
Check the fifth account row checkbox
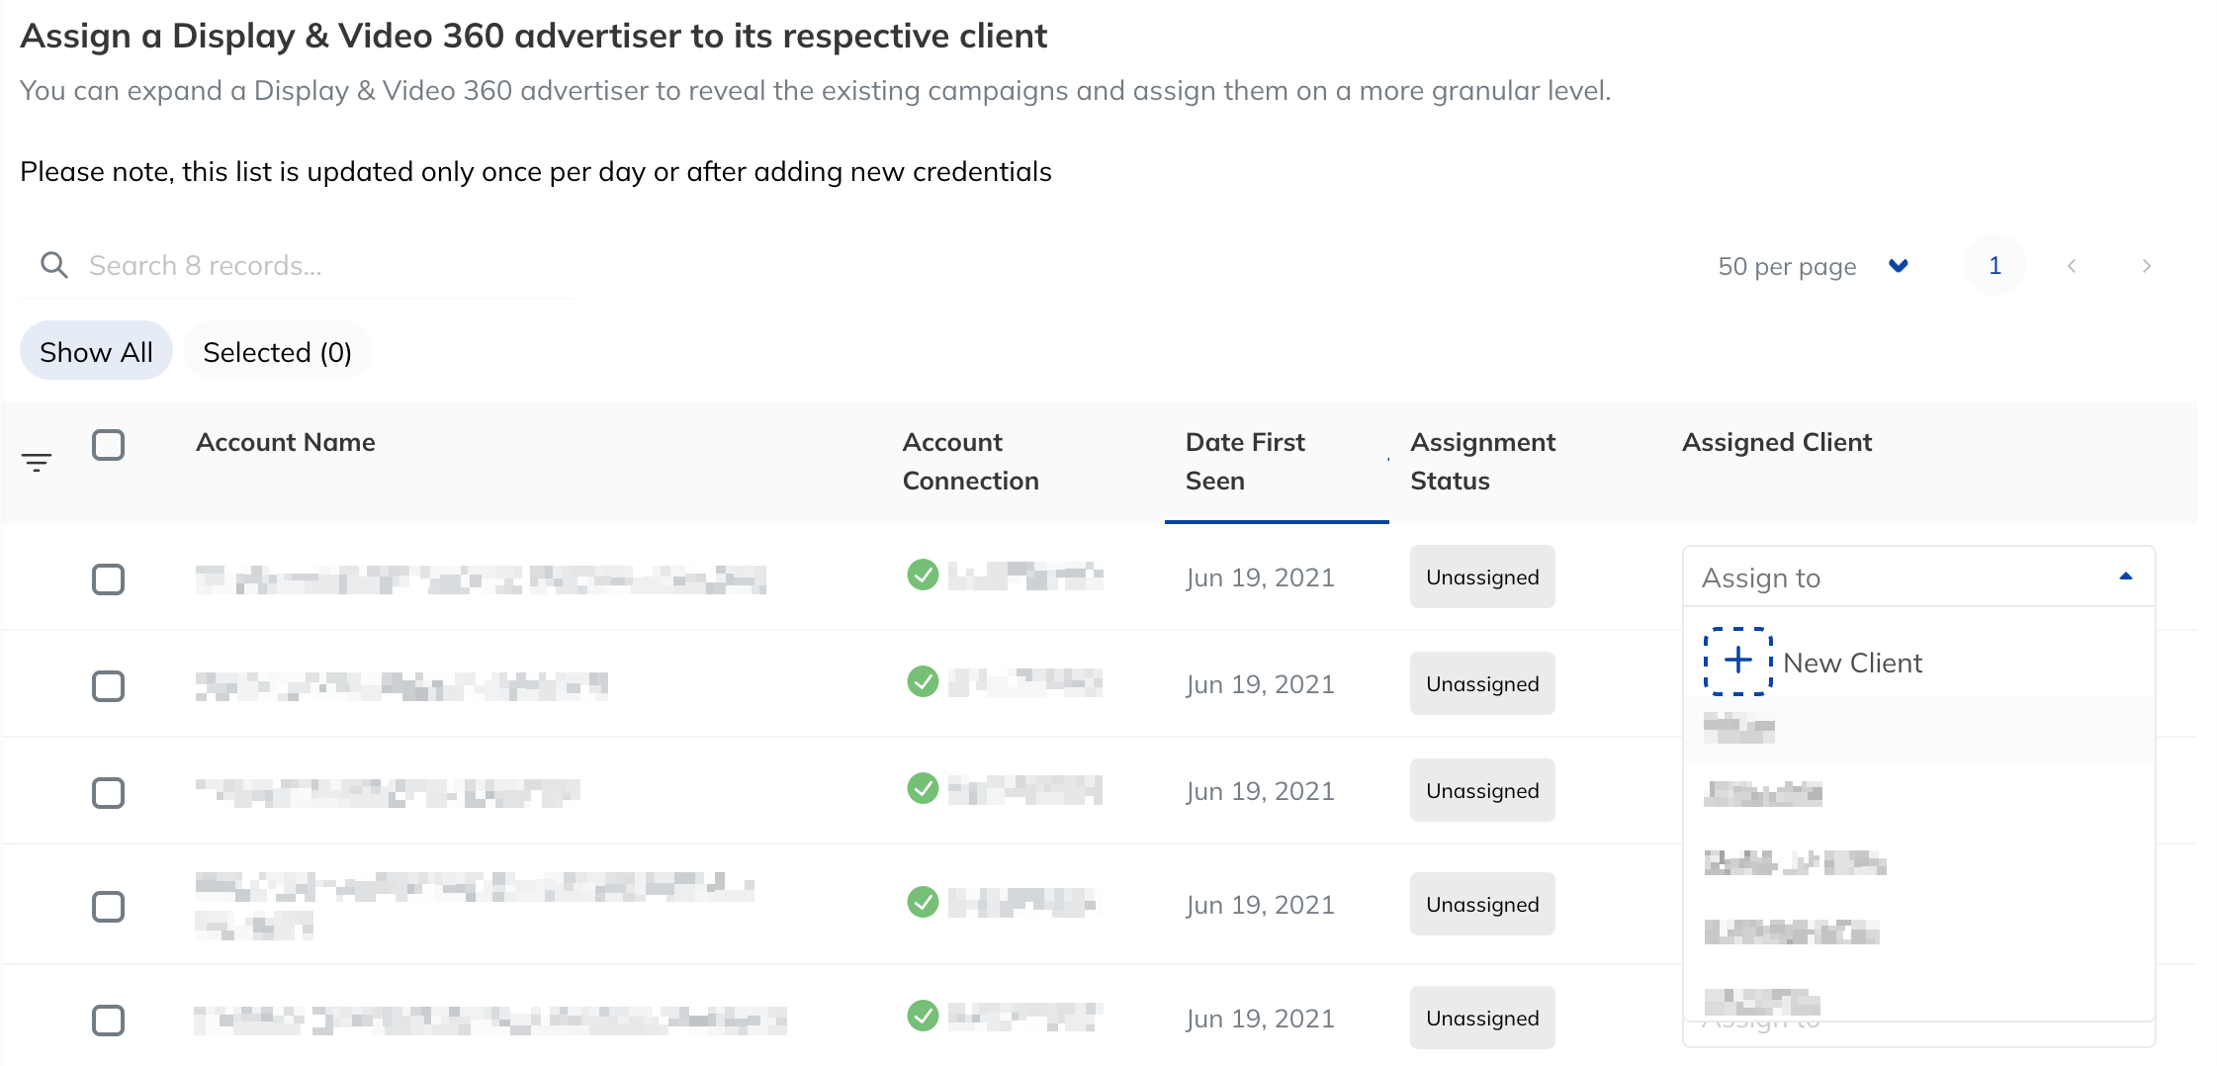click(108, 1021)
